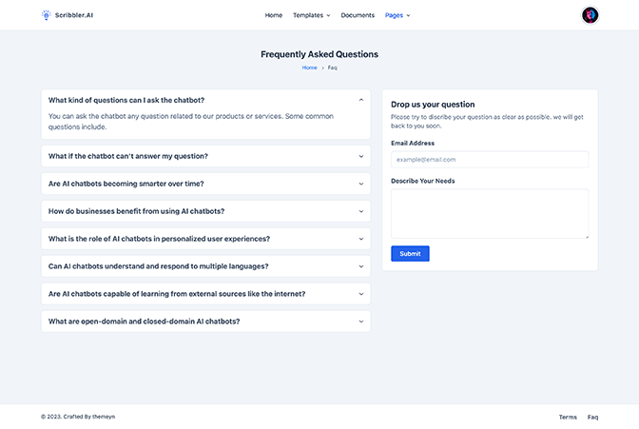Viewport: 639px width, 429px height.
Task: Click chevron for multiple languages question
Action: 361,266
